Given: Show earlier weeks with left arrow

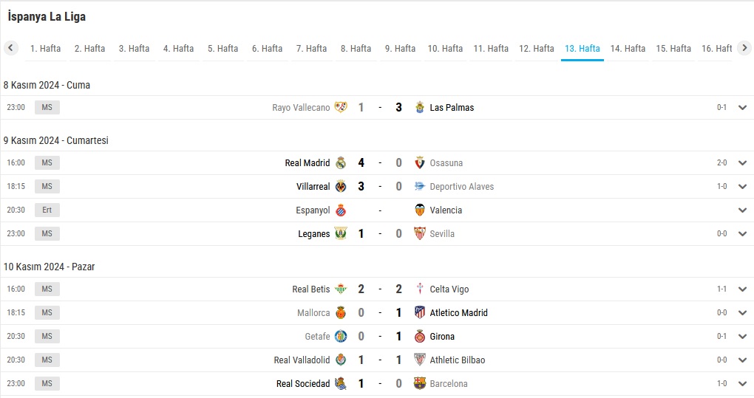Looking at the screenshot, I should coord(10,48).
